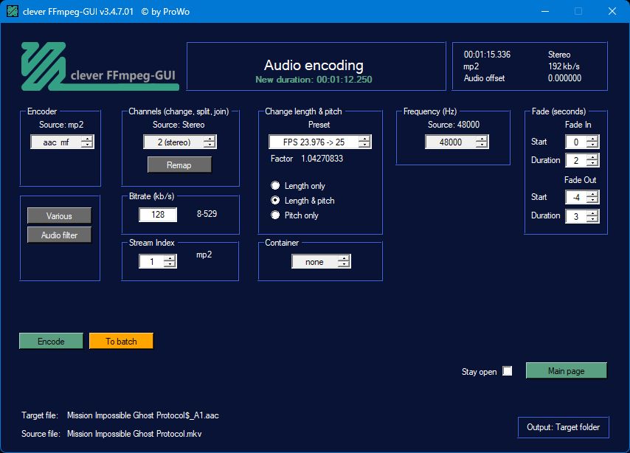Click the New duration 00:01:12.250 text

click(x=314, y=80)
